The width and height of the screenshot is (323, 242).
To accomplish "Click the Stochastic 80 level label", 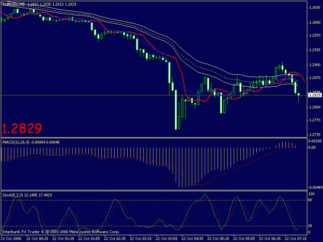I will pos(310,200).
